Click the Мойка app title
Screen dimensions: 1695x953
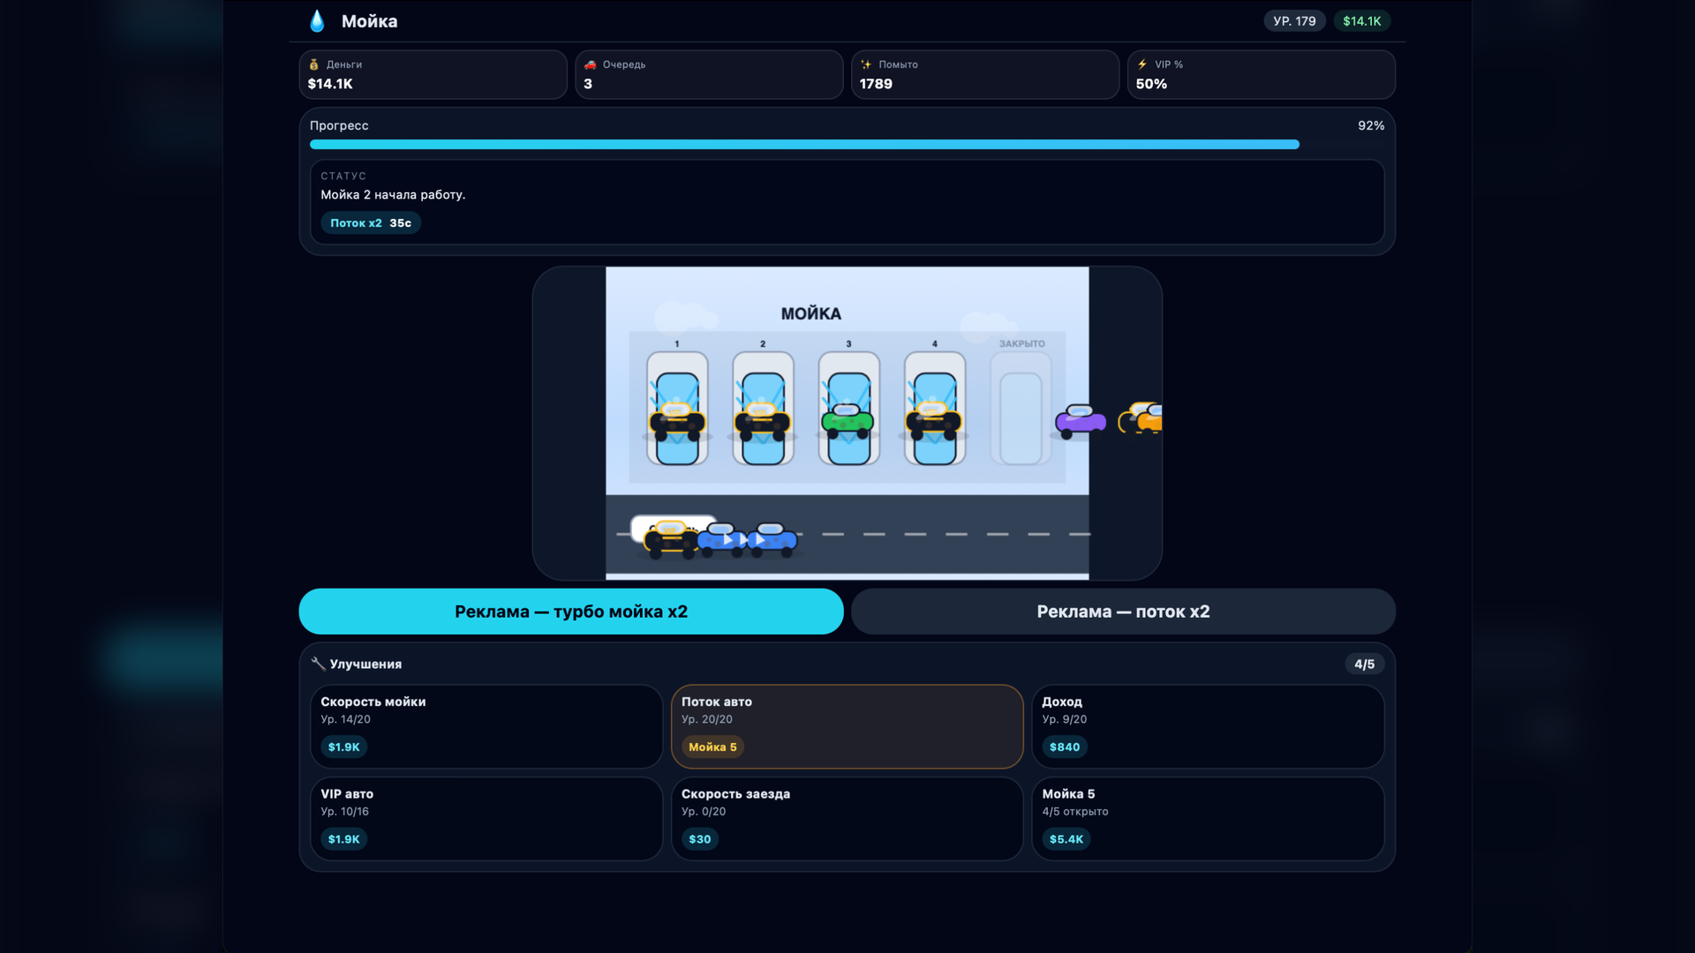click(x=369, y=21)
